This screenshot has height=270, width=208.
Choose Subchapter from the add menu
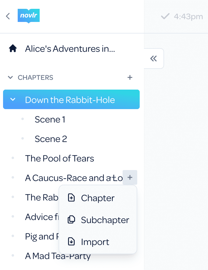98,220
